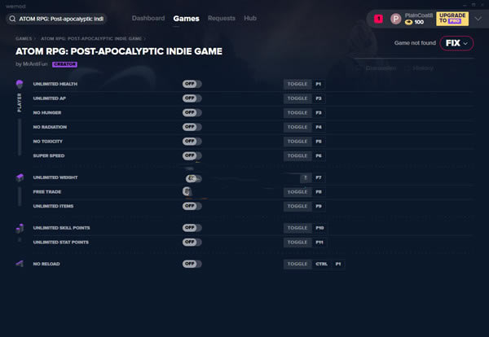Open the MrAntiFun creator profile link

tap(36, 63)
